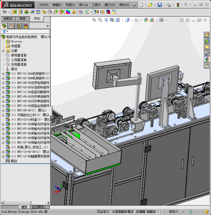The image size is (211, 215).
Task: Switch to the 装配体 tab
Action: point(8,19)
